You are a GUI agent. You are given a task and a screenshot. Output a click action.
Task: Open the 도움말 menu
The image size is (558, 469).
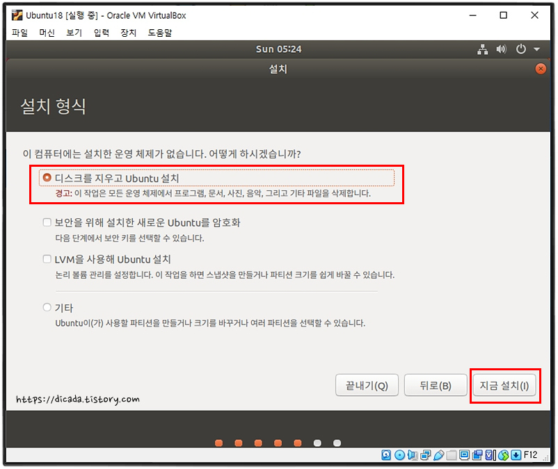160,33
